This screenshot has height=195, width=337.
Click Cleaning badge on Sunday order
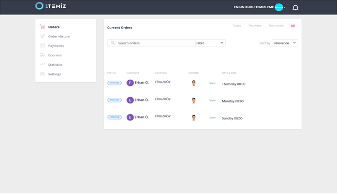click(x=114, y=117)
